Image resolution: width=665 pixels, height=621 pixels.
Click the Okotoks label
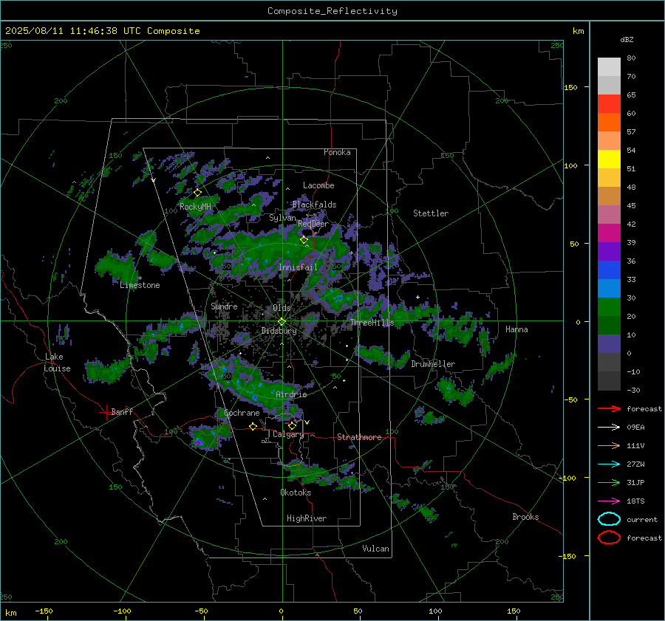coord(296,493)
